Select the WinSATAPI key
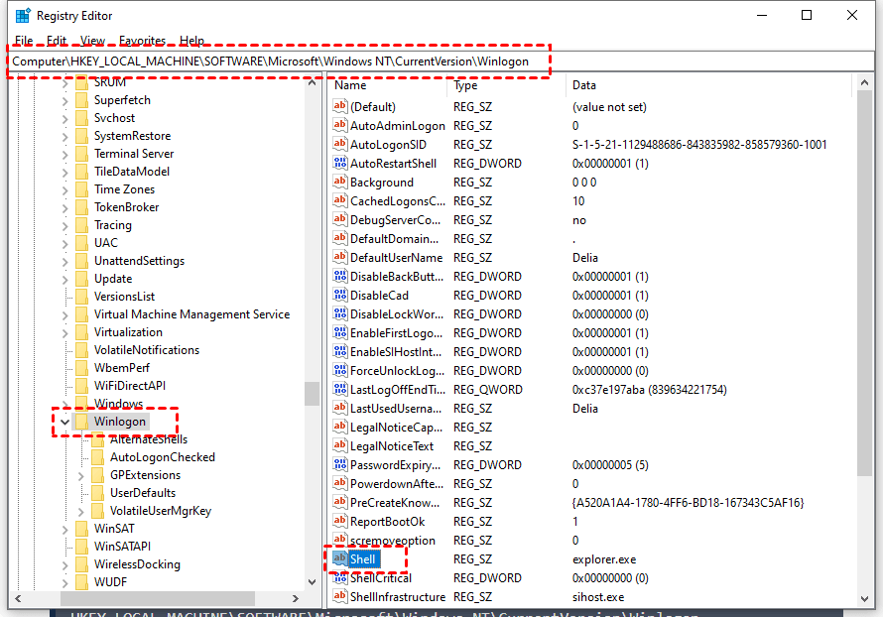Image resolution: width=883 pixels, height=617 pixels. [x=122, y=546]
